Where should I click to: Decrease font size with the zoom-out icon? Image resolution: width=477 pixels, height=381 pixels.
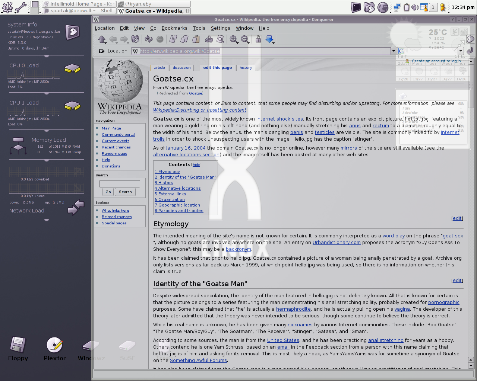[x=245, y=39]
